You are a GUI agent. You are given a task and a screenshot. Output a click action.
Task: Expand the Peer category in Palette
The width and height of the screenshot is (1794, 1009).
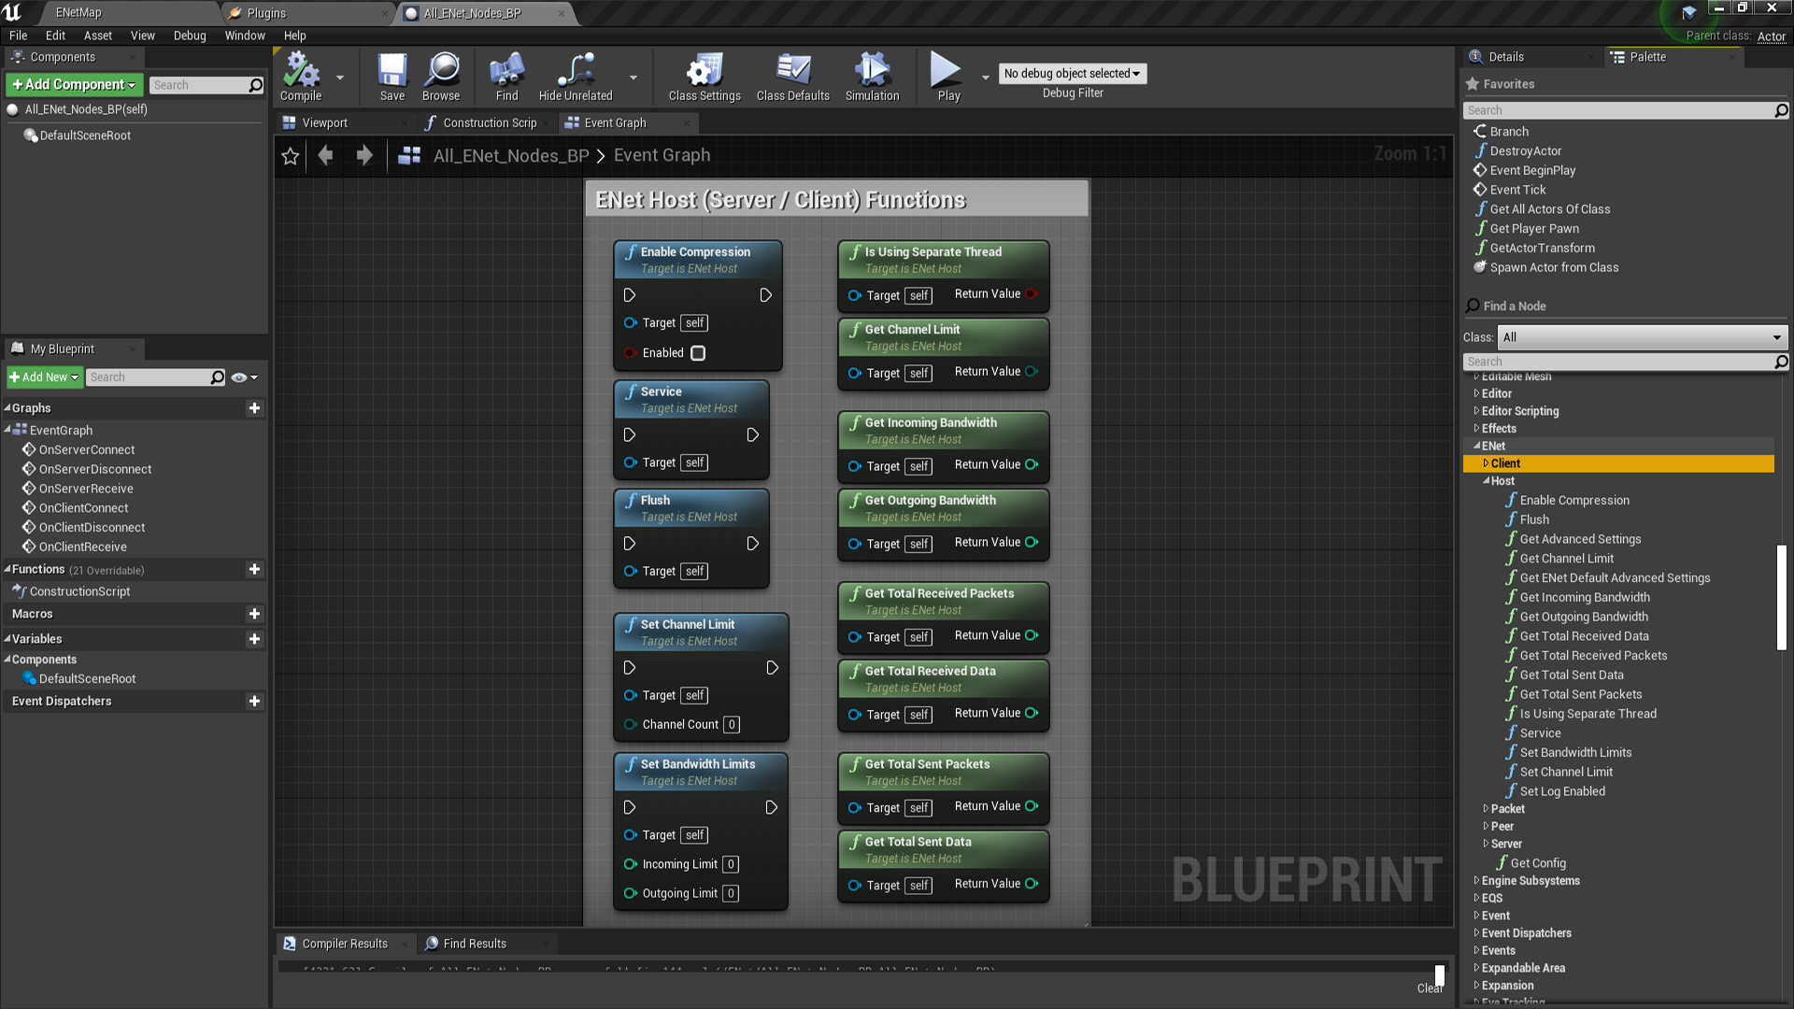click(1486, 826)
